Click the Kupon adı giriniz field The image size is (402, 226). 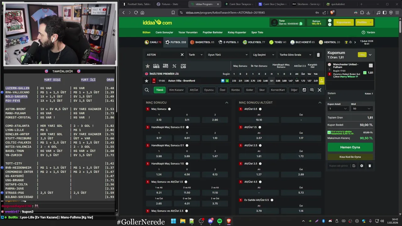pos(339,166)
